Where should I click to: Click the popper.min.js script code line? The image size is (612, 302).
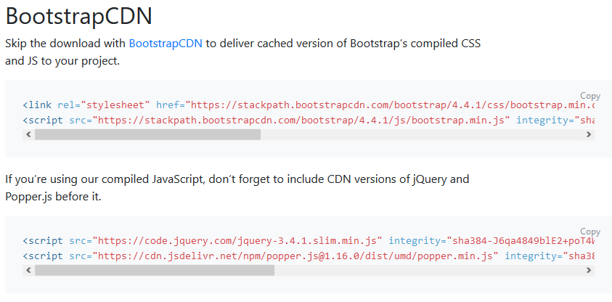pyautogui.click(x=309, y=256)
